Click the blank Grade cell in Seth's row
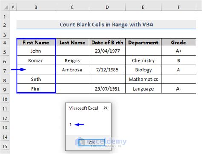The width and height of the screenshot is (202, 154). click(179, 79)
